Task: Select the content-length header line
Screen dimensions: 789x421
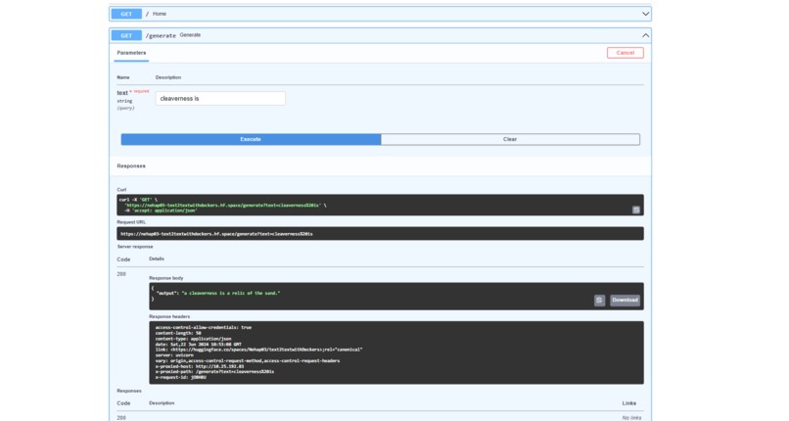Action: point(178,333)
